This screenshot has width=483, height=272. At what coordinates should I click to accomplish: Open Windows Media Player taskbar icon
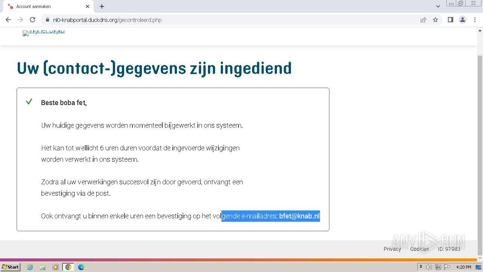tap(55, 267)
